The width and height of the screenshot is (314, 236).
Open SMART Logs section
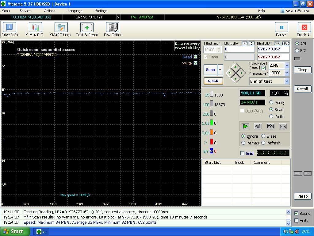[x=60, y=29]
